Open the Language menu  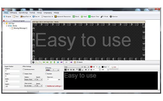48,13
